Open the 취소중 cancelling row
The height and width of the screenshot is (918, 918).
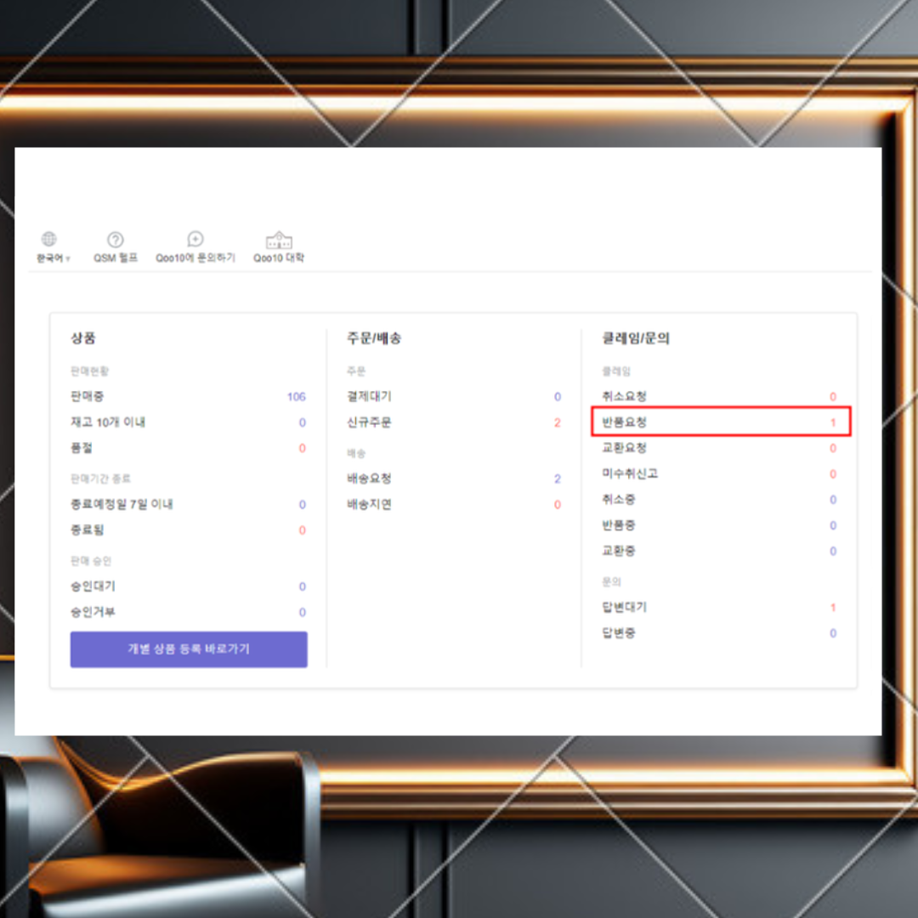coord(720,500)
